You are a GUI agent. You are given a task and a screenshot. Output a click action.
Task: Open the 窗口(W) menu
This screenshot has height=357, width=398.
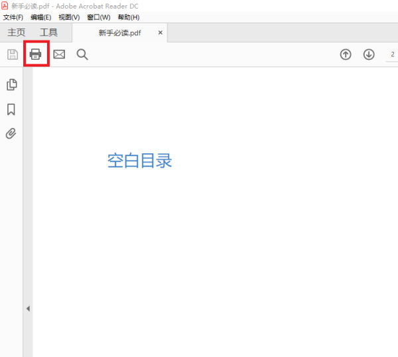pyautogui.click(x=99, y=17)
